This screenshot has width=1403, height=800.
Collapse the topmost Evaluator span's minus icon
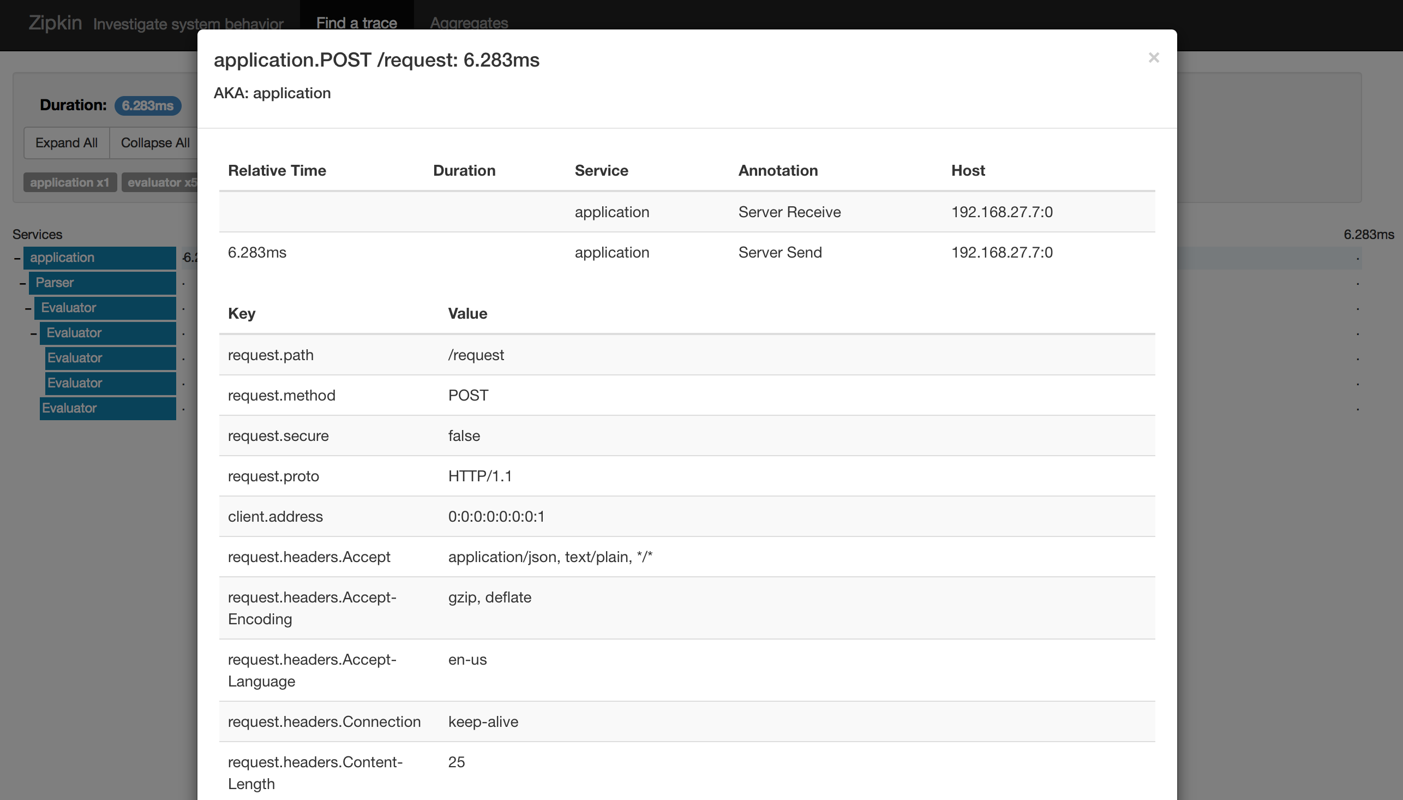coord(28,308)
